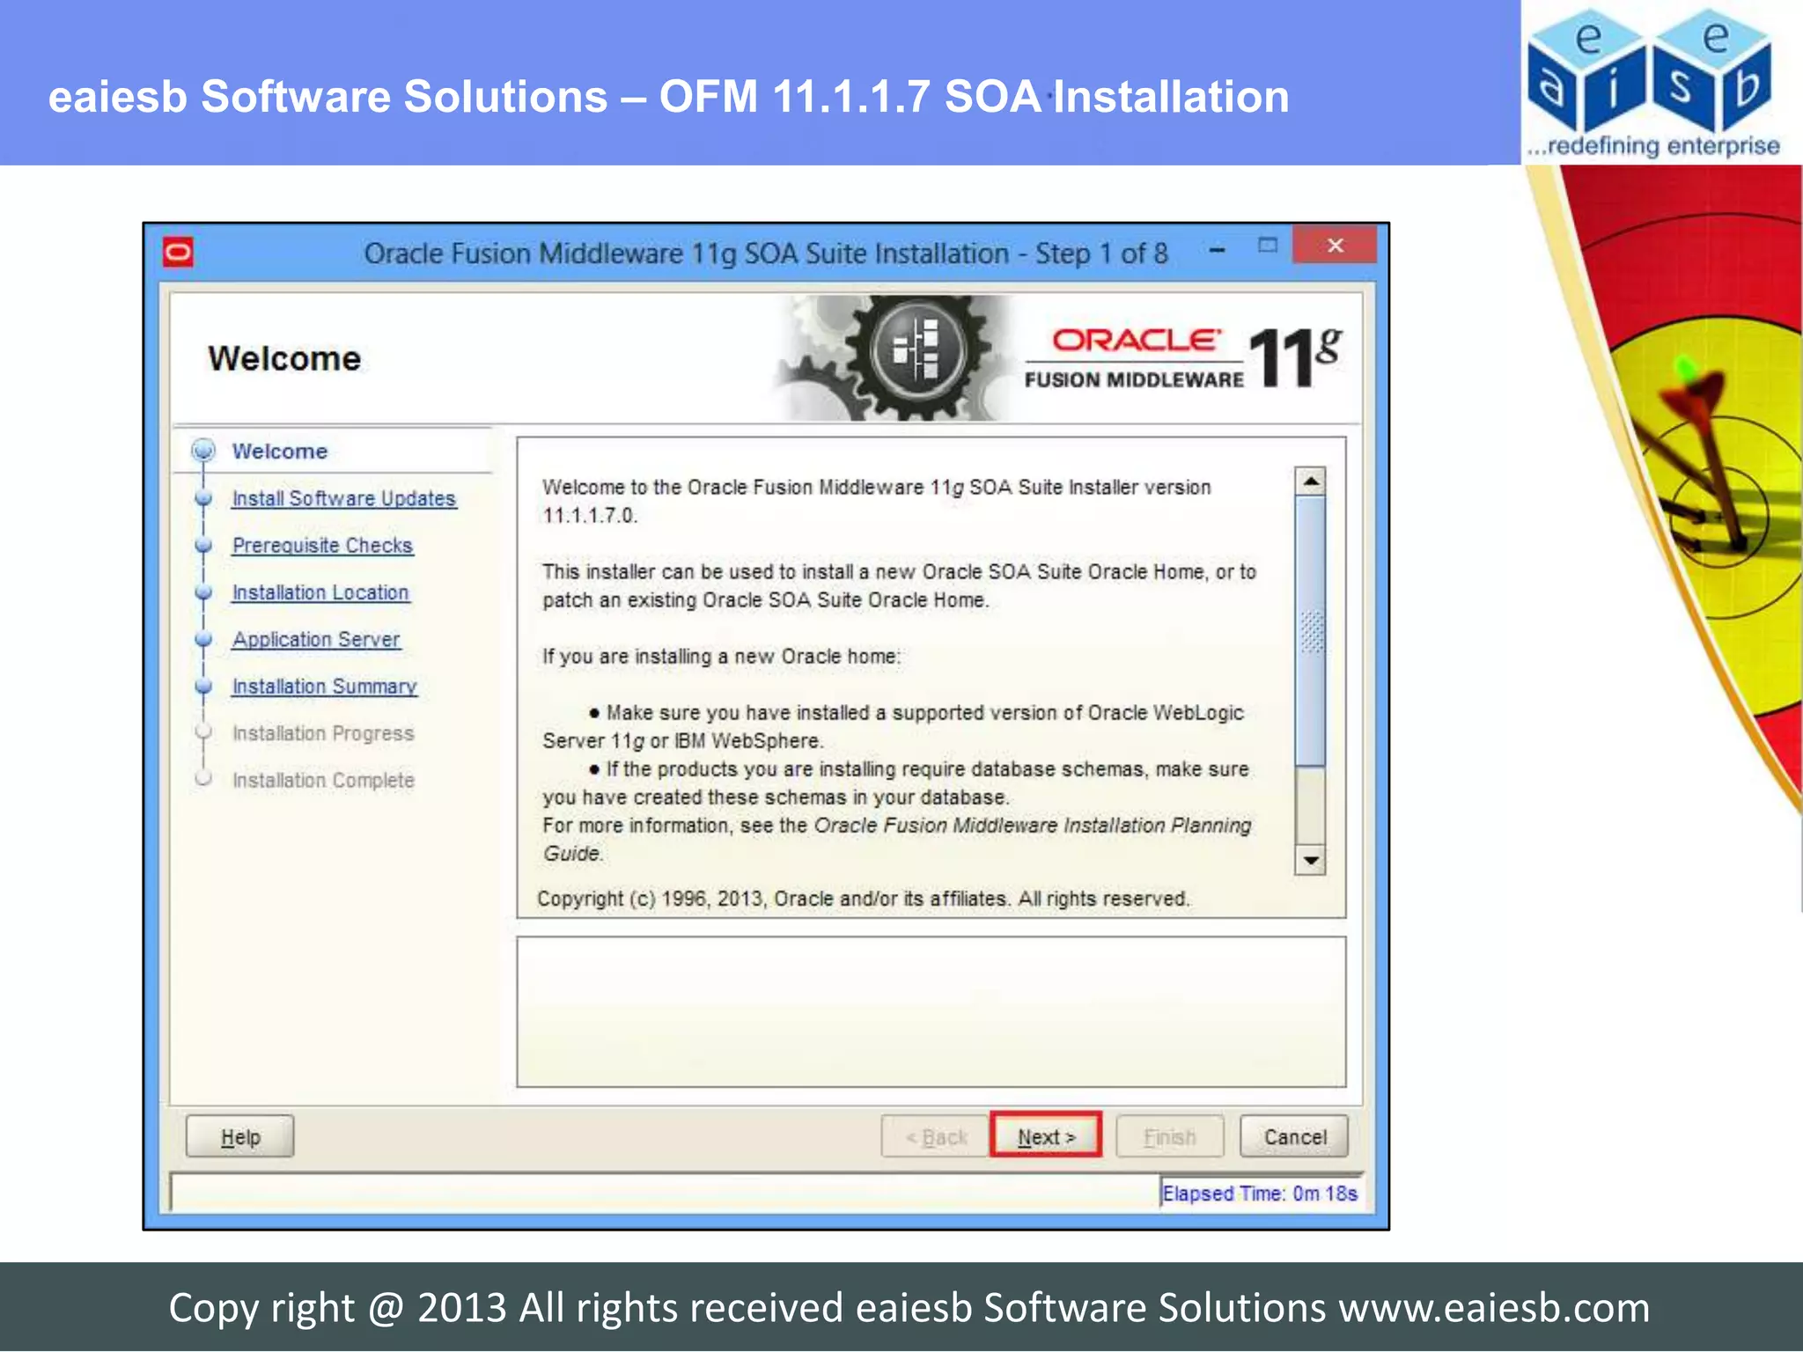The height and width of the screenshot is (1352, 1803).
Task: Minimize the SOA Suite installer window
Action: click(x=1218, y=250)
